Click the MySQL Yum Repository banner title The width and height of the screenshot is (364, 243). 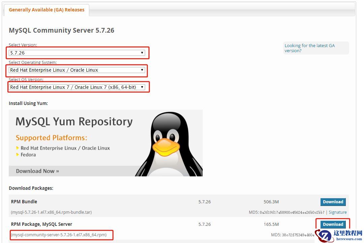74,121
